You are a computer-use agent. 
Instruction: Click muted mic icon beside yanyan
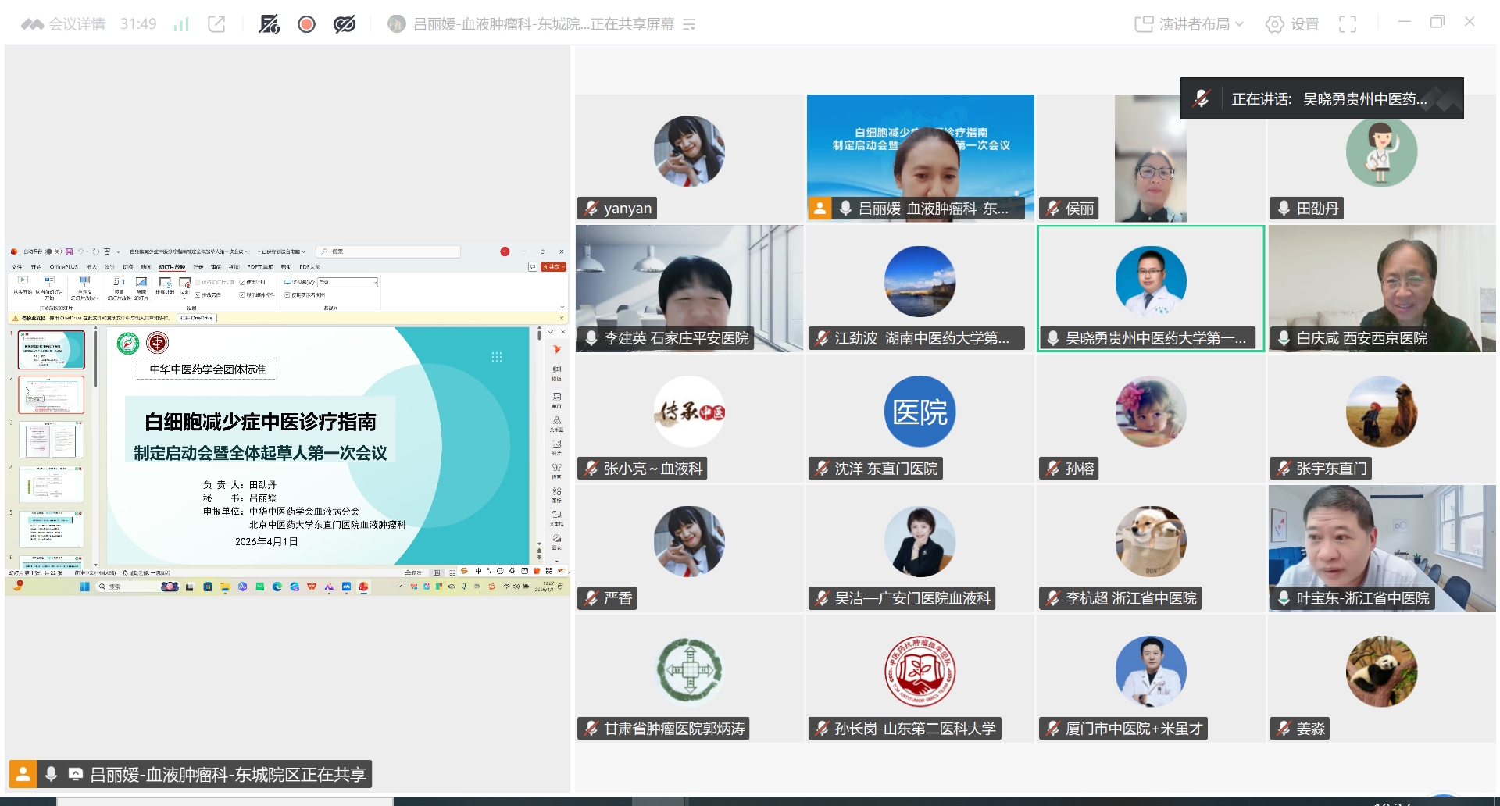(591, 209)
